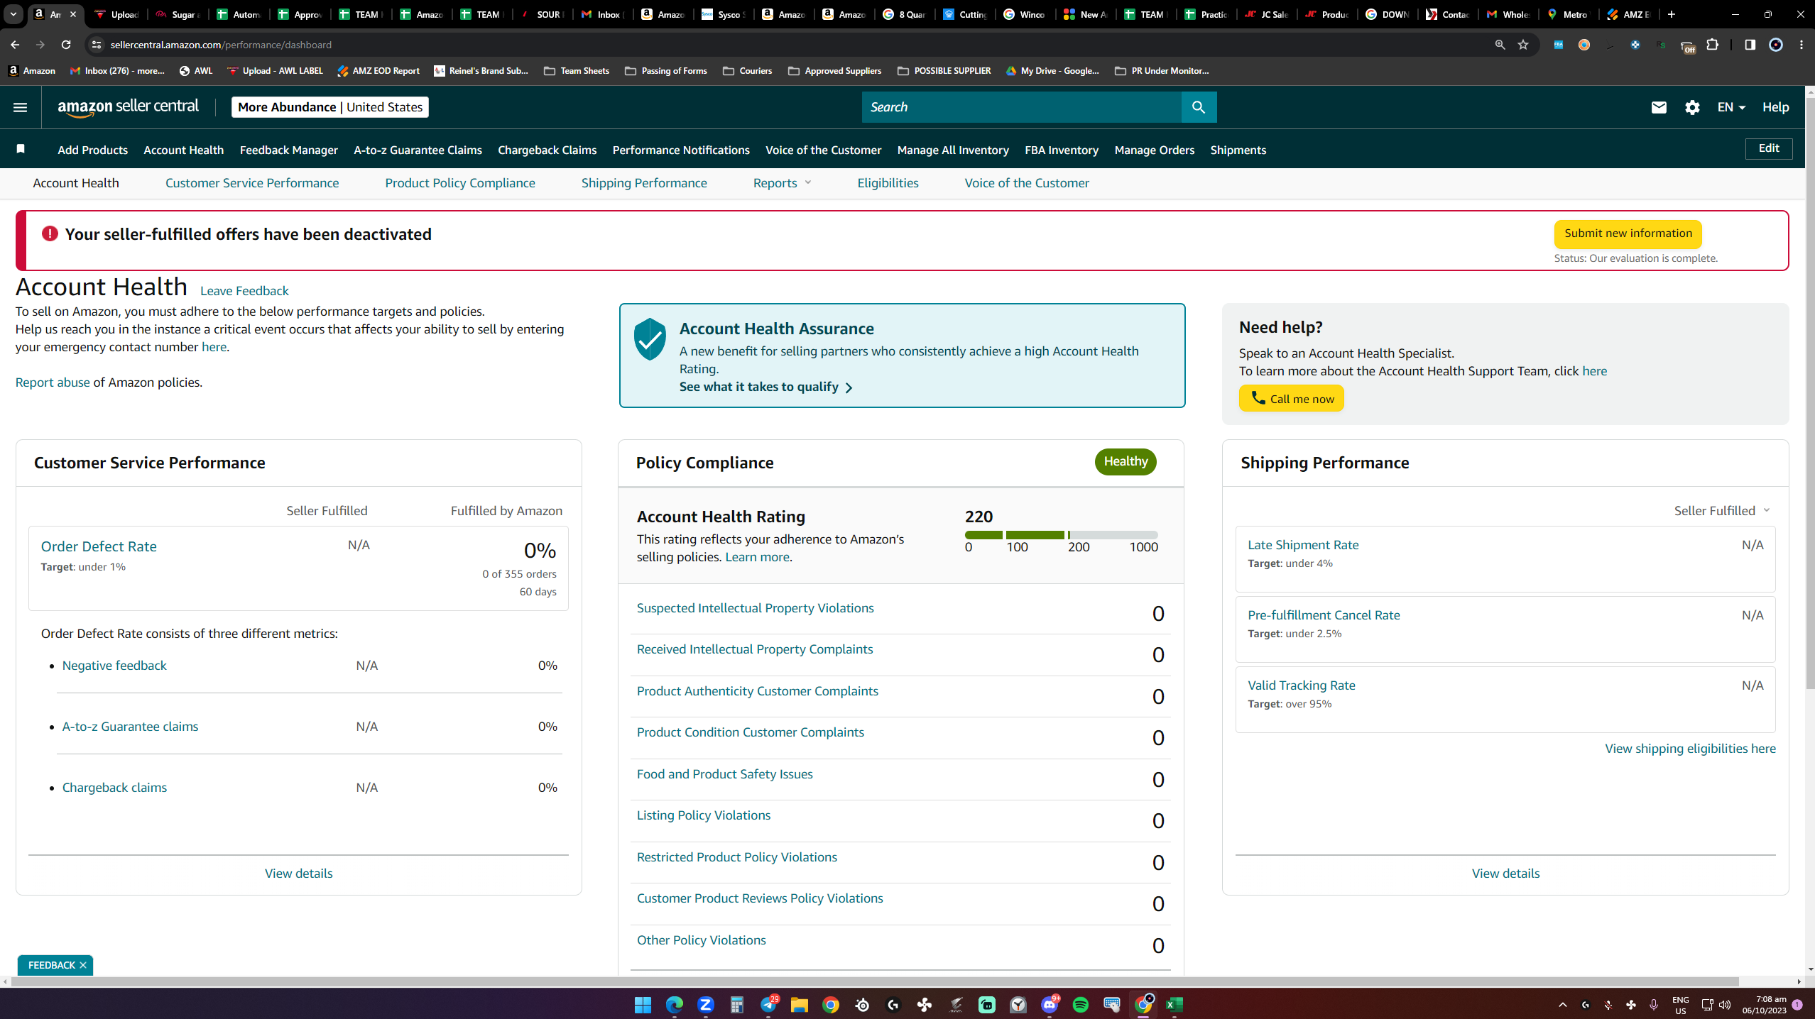Open the Help link in the header

click(1775, 107)
